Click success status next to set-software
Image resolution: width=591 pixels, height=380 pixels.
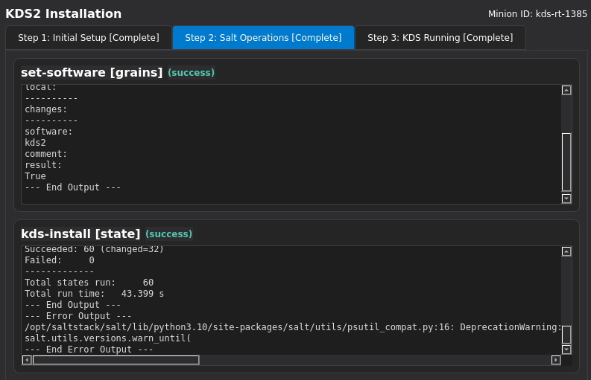pos(191,73)
